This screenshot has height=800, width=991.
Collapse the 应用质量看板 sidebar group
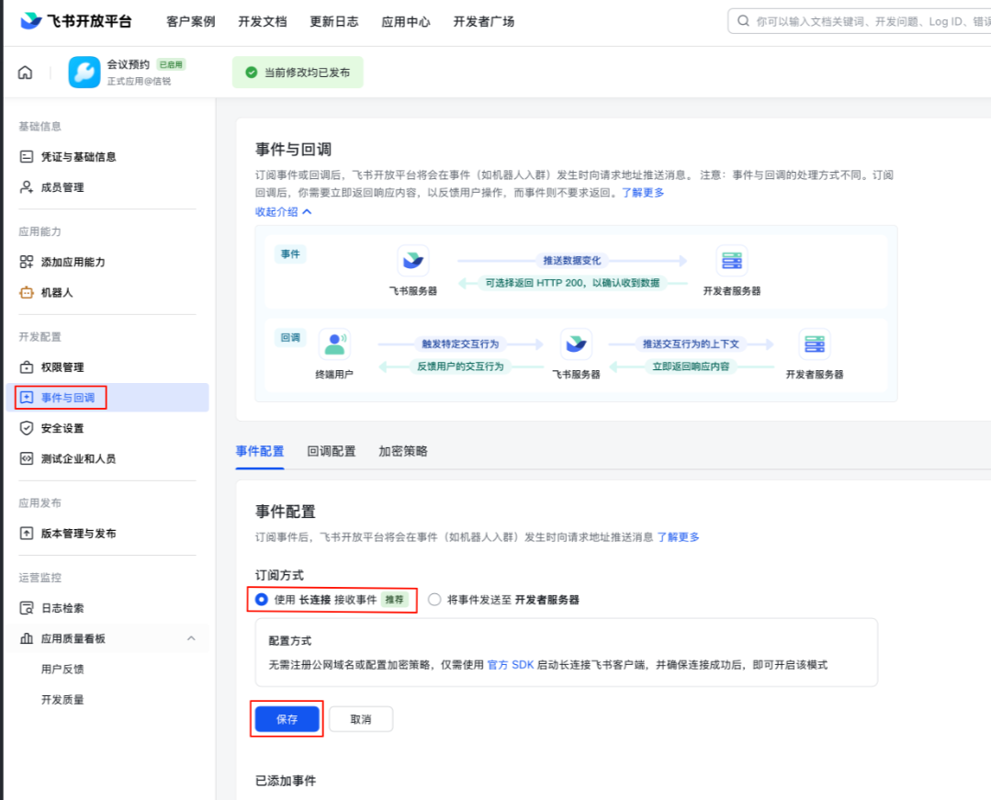191,638
